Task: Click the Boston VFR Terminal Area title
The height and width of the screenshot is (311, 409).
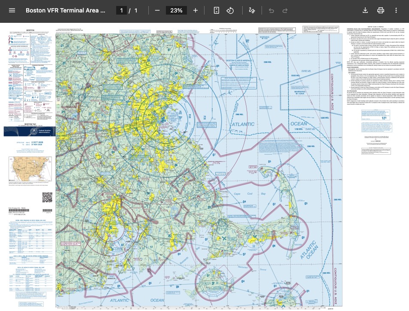Action: [66, 10]
